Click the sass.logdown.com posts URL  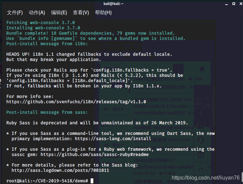pos(60,170)
